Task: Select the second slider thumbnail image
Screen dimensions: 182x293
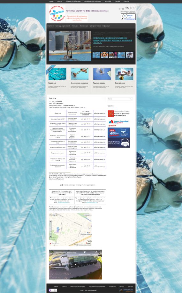Action: [x=104, y=55]
